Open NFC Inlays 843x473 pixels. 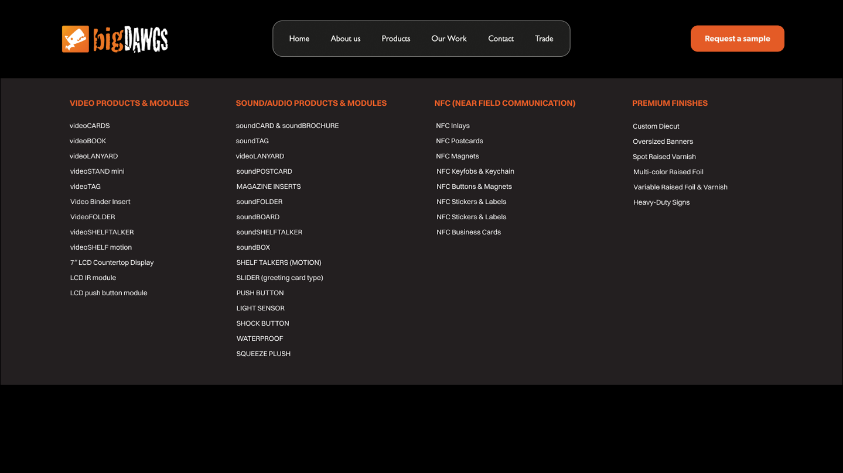453,126
